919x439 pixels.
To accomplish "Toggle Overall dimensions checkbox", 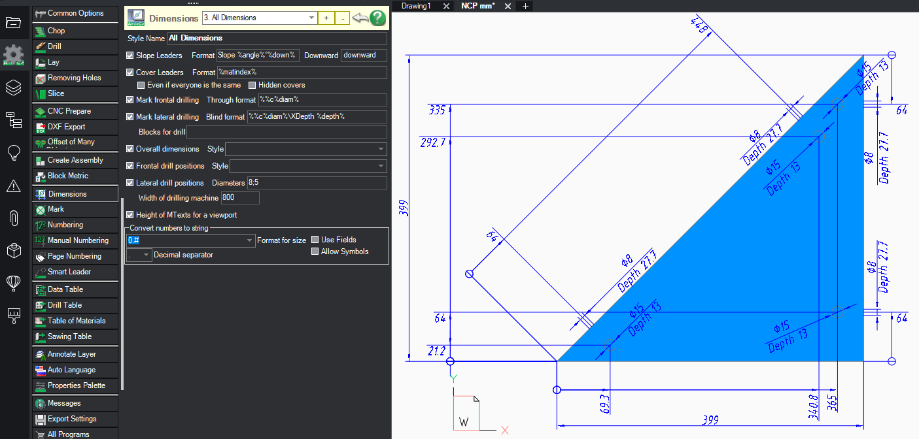I will pyautogui.click(x=130, y=149).
